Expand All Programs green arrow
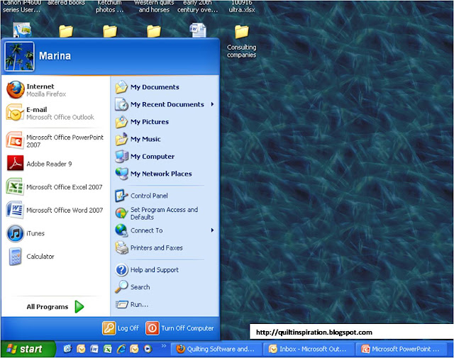The width and height of the screenshot is (454, 358). [x=79, y=307]
